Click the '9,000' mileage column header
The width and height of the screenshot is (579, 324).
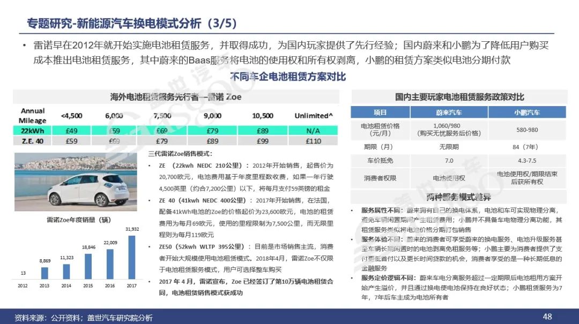(212, 116)
